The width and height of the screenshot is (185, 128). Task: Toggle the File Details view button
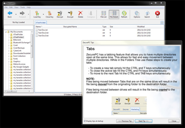coord(114,14)
